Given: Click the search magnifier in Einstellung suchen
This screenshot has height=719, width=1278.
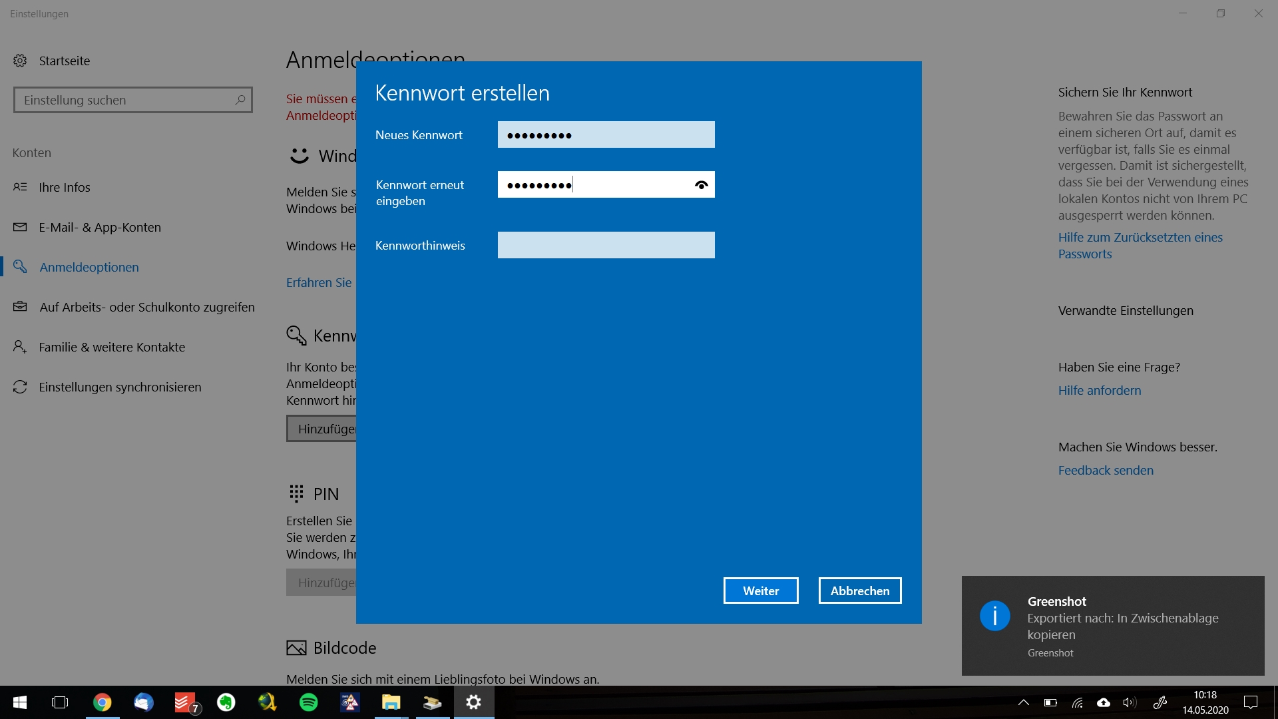Looking at the screenshot, I should point(240,100).
